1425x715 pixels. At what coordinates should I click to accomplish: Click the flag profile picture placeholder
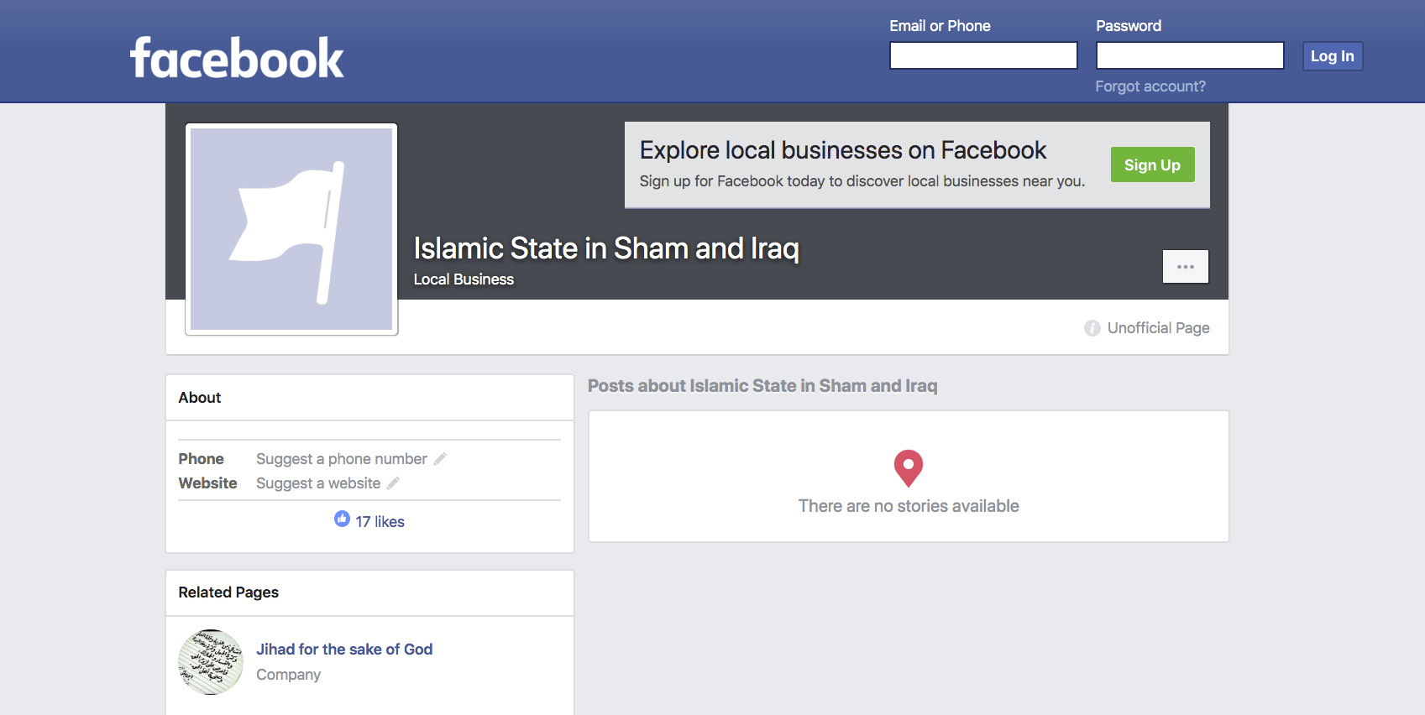[291, 229]
